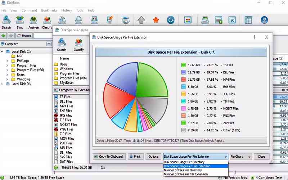Screen dimensions: 288x180
Task: Expand the Local Disk D:\ tree node
Action: pyautogui.click(x=2, y=84)
